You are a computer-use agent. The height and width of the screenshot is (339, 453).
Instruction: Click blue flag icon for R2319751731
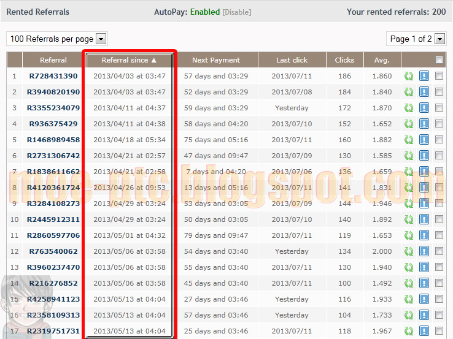pos(424,330)
